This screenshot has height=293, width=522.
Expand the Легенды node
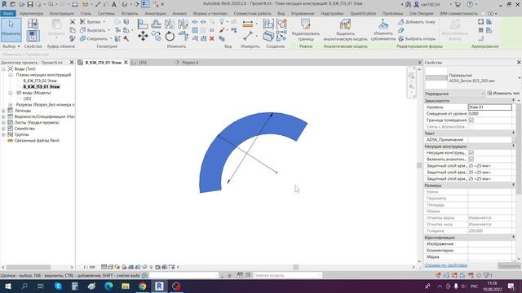point(3,111)
